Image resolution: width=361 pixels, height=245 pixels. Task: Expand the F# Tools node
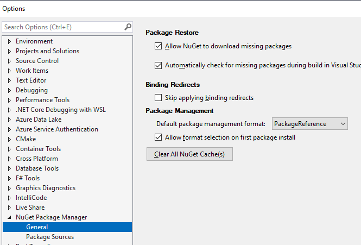(9, 178)
